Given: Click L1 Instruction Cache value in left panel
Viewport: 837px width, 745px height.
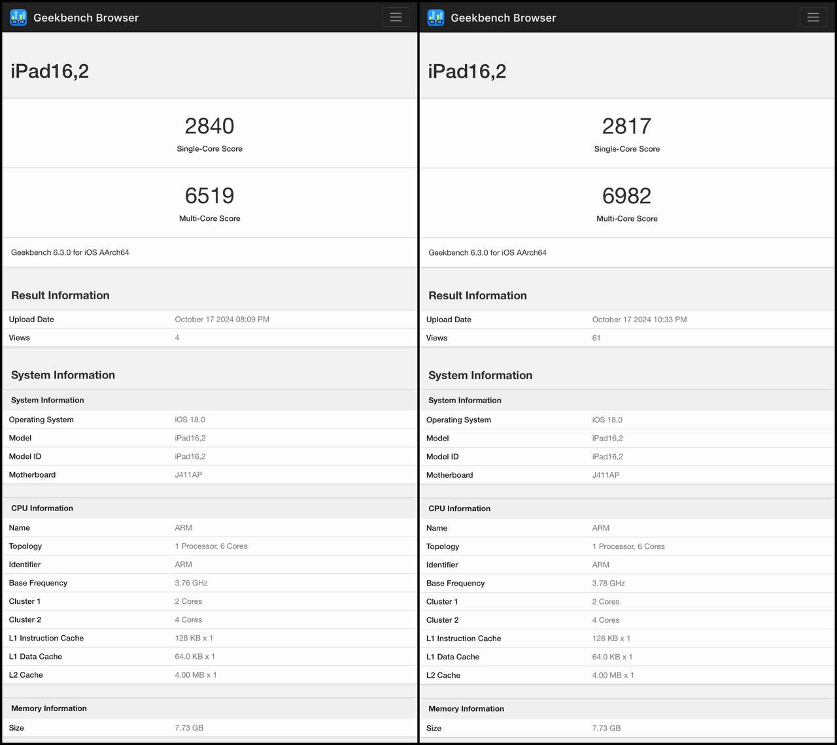Looking at the screenshot, I should [x=194, y=638].
